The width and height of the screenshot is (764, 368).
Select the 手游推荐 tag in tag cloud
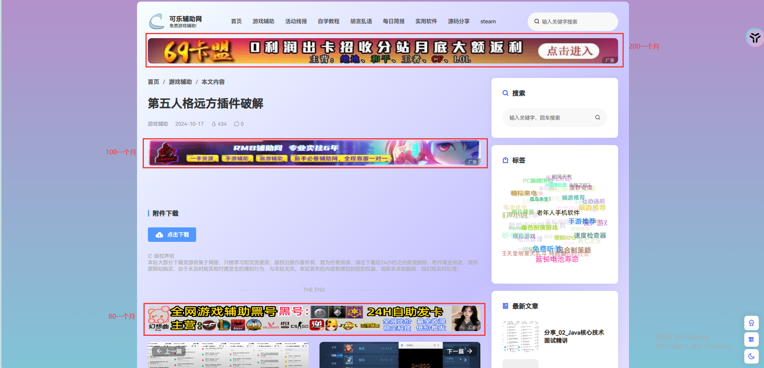tap(582, 221)
